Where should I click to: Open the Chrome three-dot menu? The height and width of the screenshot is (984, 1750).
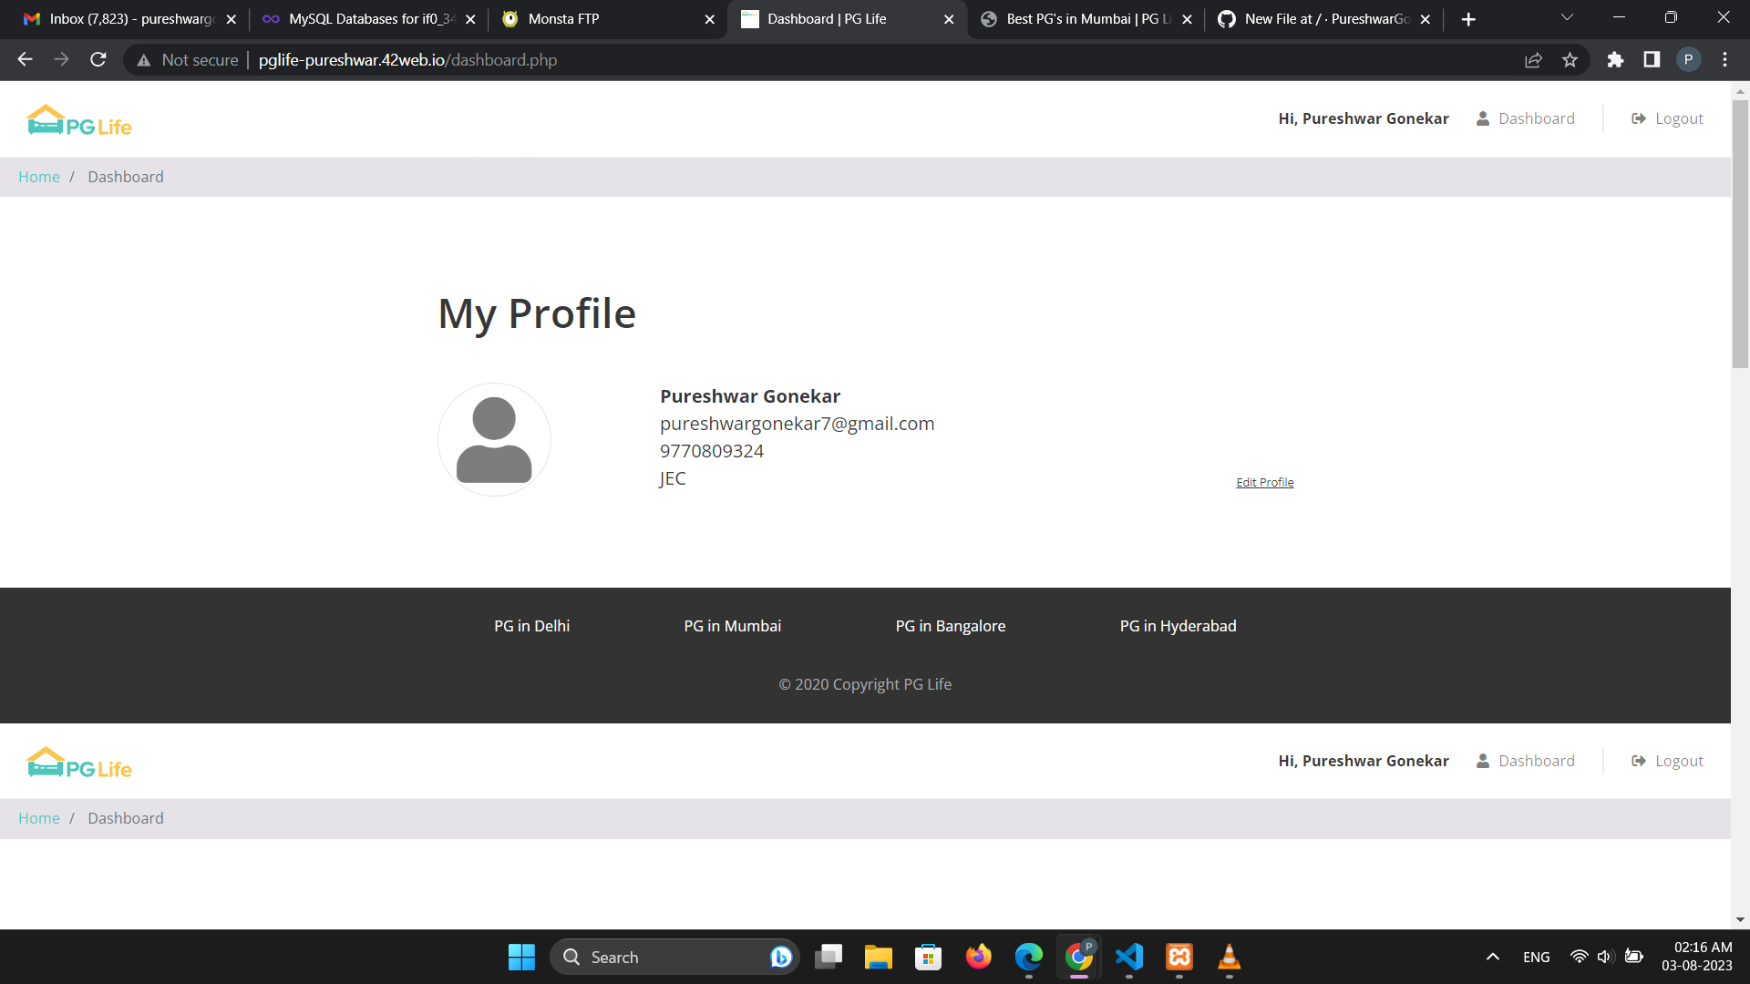(x=1724, y=59)
